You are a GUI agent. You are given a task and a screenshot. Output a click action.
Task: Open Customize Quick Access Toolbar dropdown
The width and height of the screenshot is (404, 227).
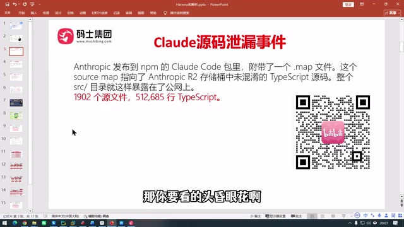click(x=39, y=4)
